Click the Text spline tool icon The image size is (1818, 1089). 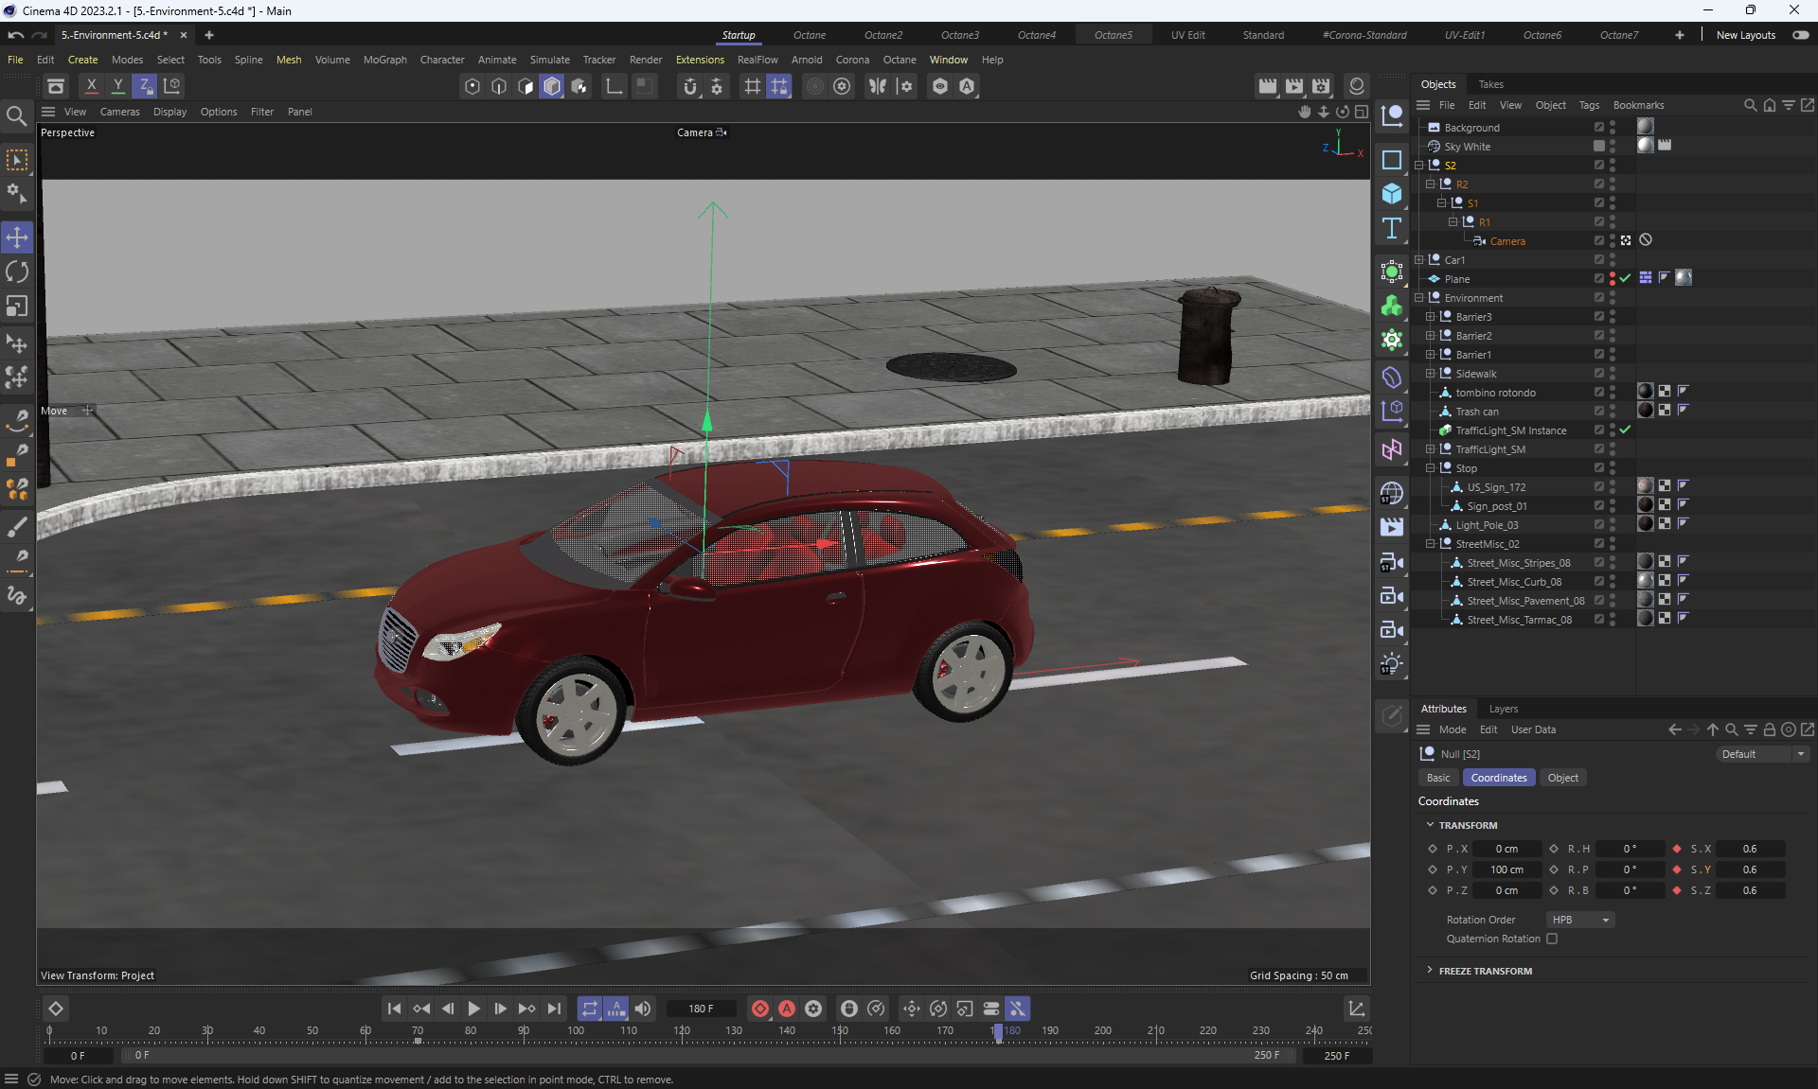tap(1392, 228)
